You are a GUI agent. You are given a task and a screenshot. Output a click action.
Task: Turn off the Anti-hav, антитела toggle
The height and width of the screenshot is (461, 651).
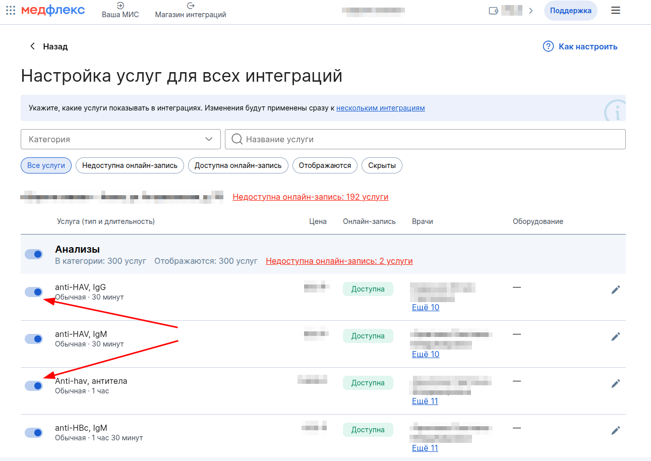(x=34, y=386)
